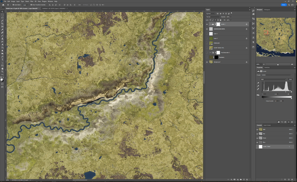297x182 pixels.
Task: Hide the Background layer using its eye icon
Action: [207, 62]
